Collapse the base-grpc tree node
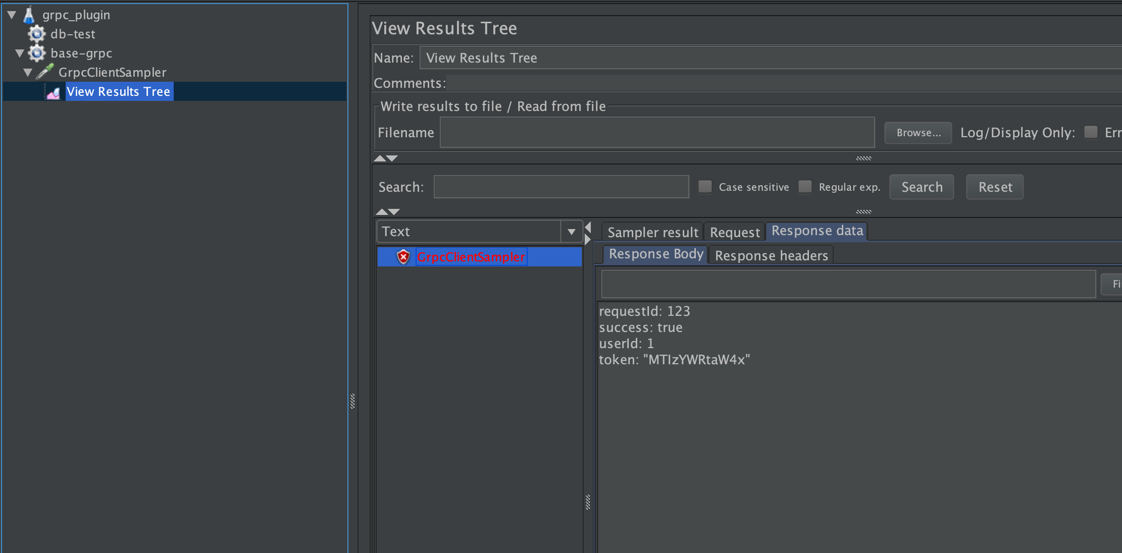The width and height of the screenshot is (1122, 553). (20, 53)
